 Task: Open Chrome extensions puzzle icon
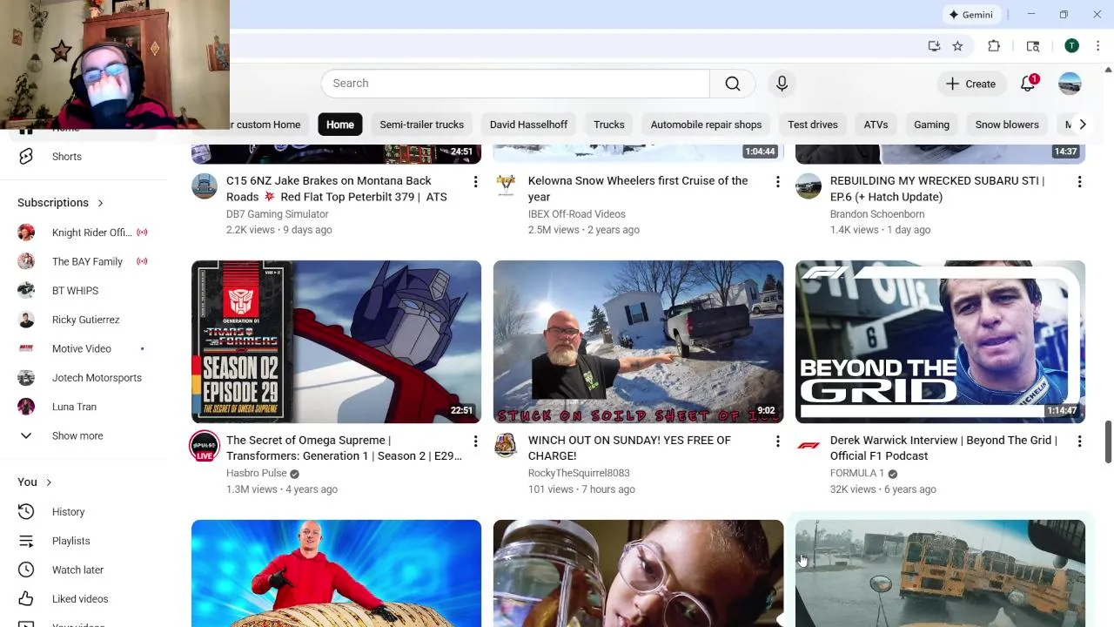(994, 46)
